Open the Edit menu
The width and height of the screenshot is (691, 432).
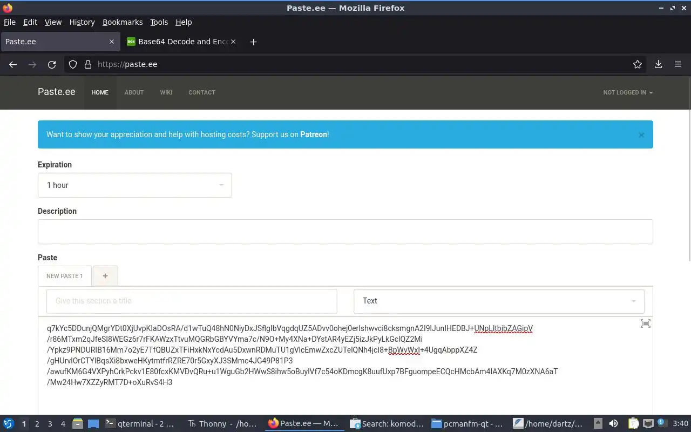point(30,22)
